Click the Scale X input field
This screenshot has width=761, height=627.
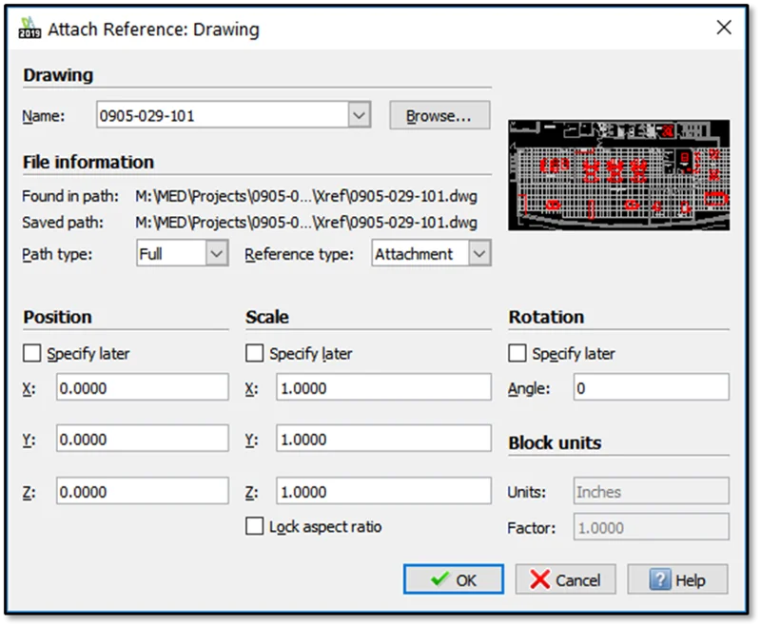(x=383, y=387)
